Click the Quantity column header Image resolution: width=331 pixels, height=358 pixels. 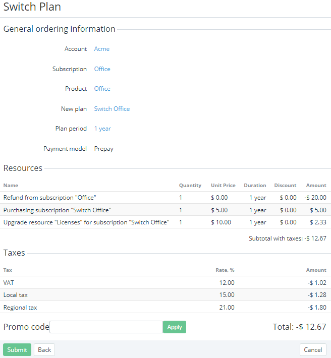tap(190, 186)
